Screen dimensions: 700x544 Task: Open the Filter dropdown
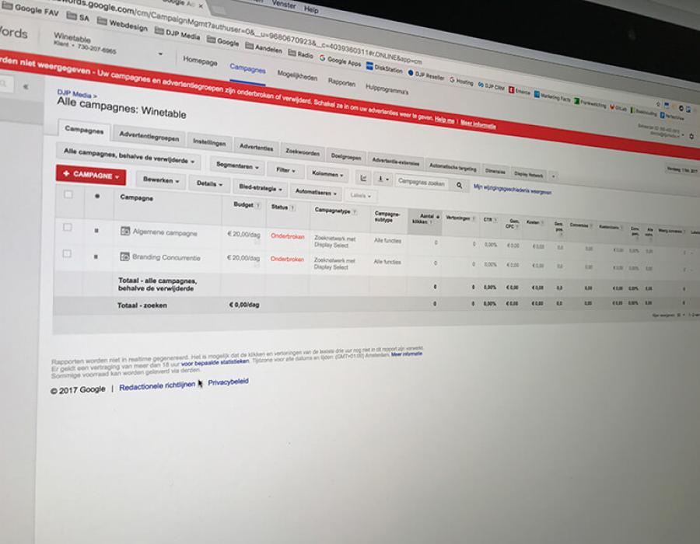pos(285,170)
